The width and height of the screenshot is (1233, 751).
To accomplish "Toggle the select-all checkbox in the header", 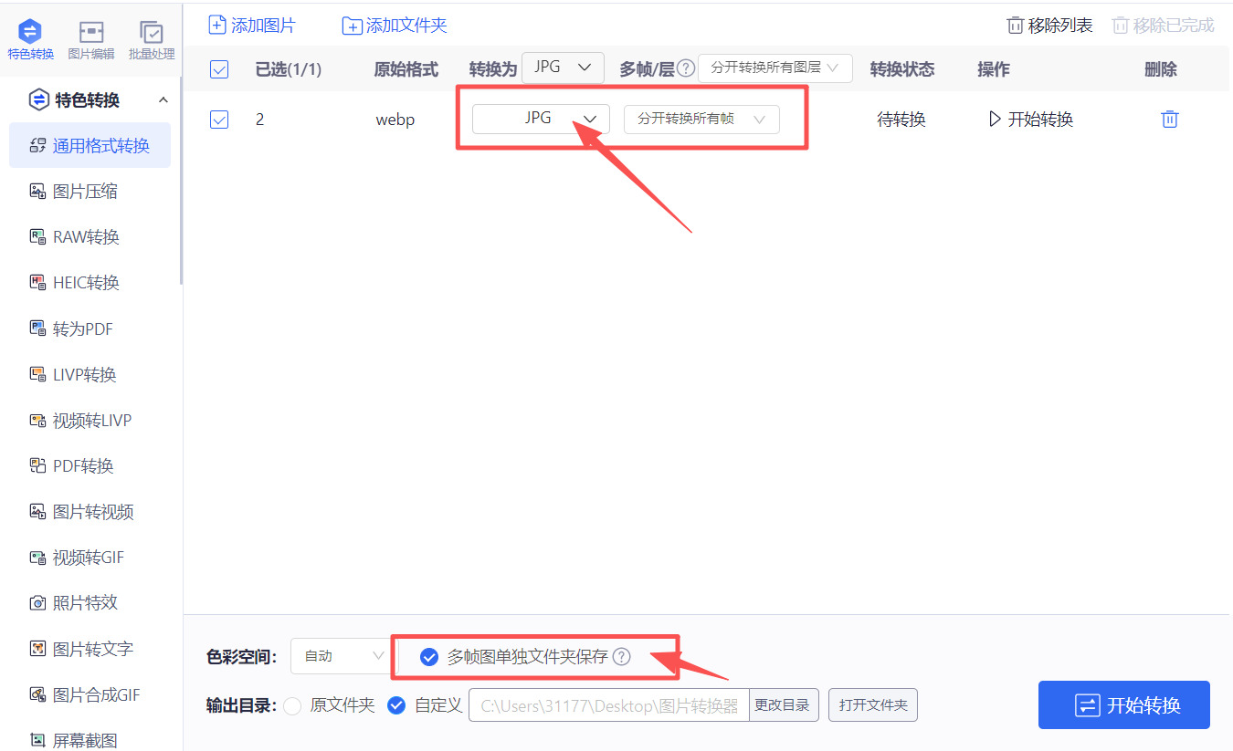I will click(x=219, y=69).
